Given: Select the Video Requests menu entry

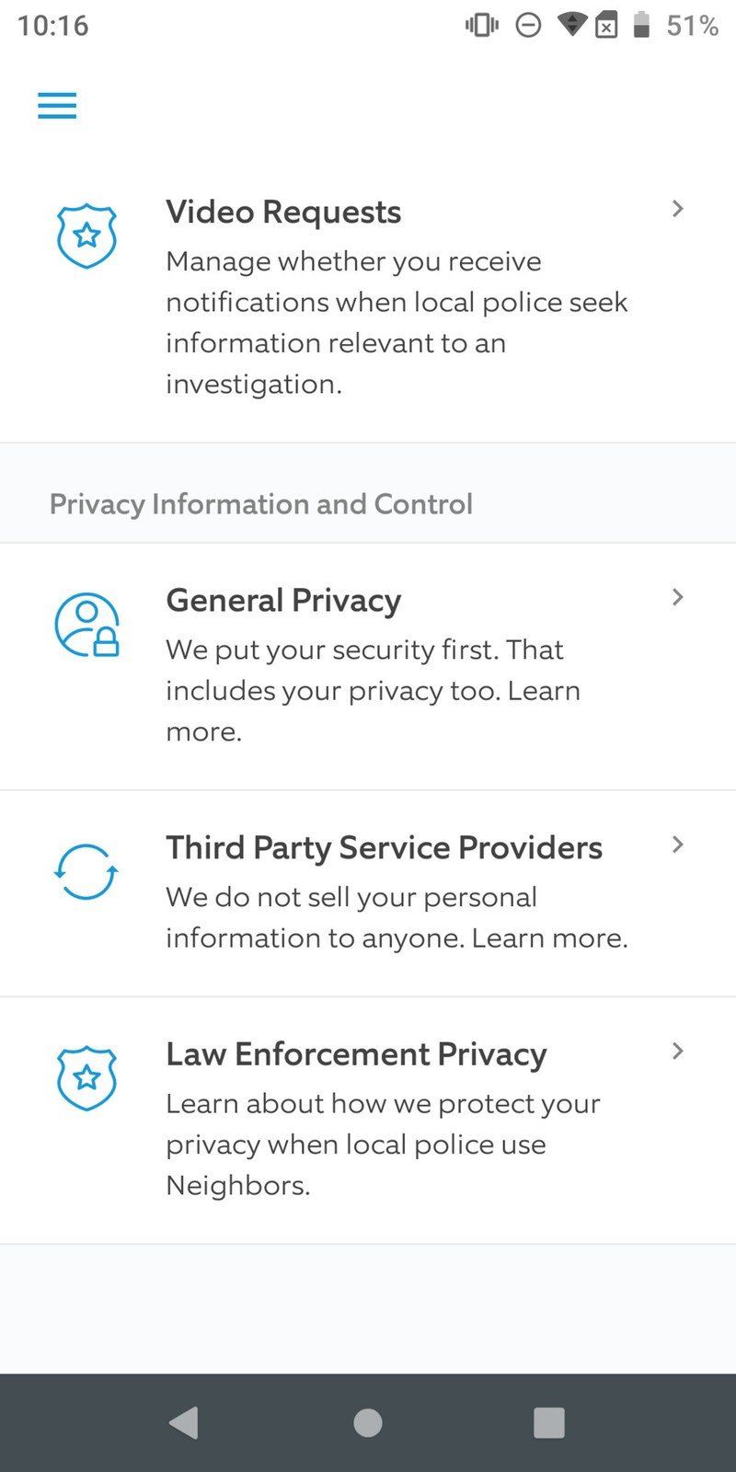Looking at the screenshot, I should pos(282,212).
